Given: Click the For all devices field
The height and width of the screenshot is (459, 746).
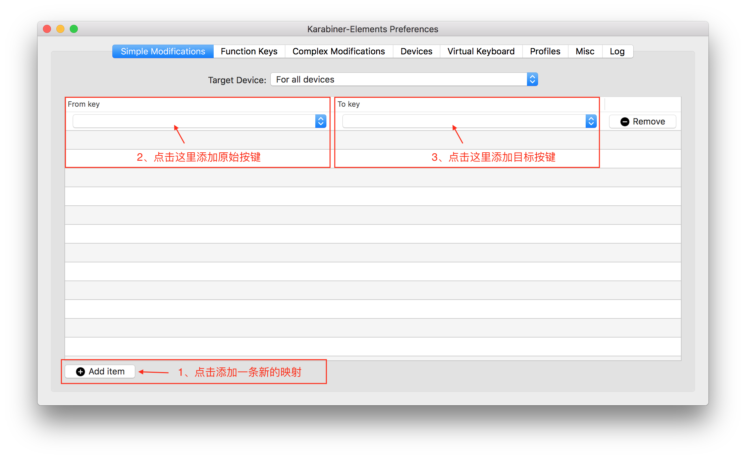Looking at the screenshot, I should pyautogui.click(x=398, y=80).
